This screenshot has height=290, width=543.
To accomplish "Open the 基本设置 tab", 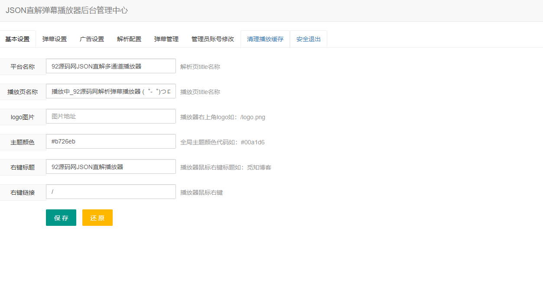I will [17, 39].
